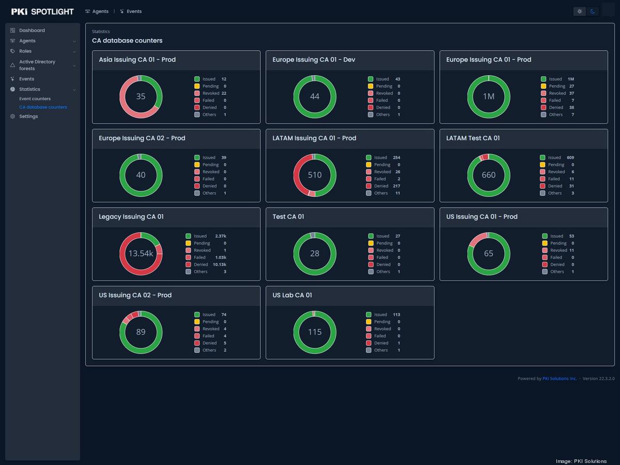Collapse the Statistics sidebar section chevron
This screenshot has height=465, width=620.
[74, 89]
